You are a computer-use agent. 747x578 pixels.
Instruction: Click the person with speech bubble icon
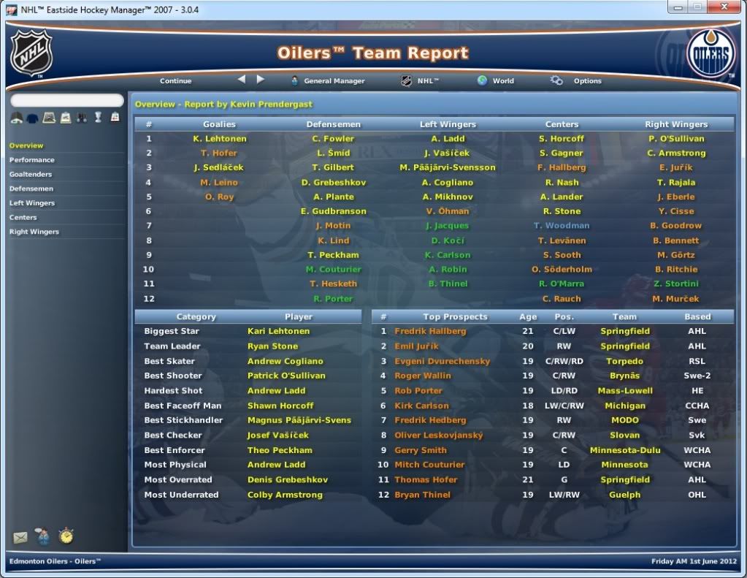tap(42, 536)
